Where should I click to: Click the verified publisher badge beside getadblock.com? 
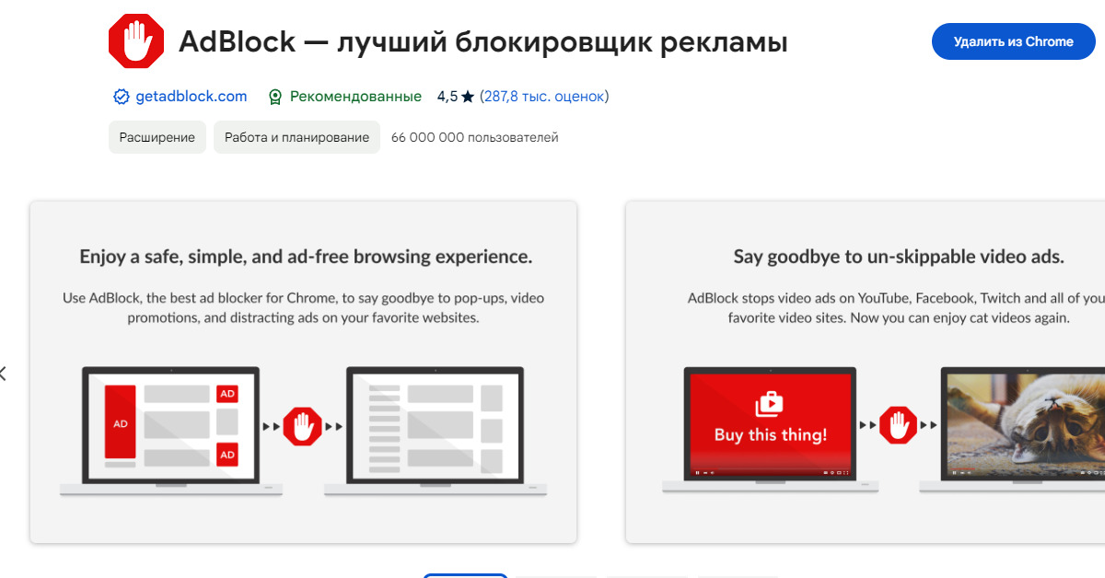click(121, 96)
